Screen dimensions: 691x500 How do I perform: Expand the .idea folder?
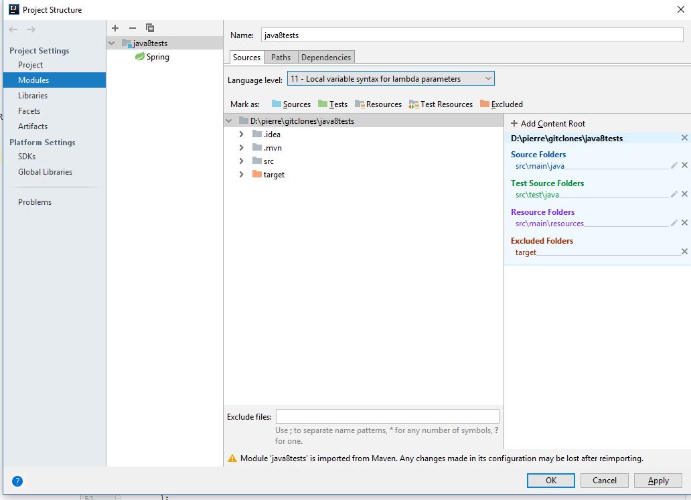click(x=242, y=134)
